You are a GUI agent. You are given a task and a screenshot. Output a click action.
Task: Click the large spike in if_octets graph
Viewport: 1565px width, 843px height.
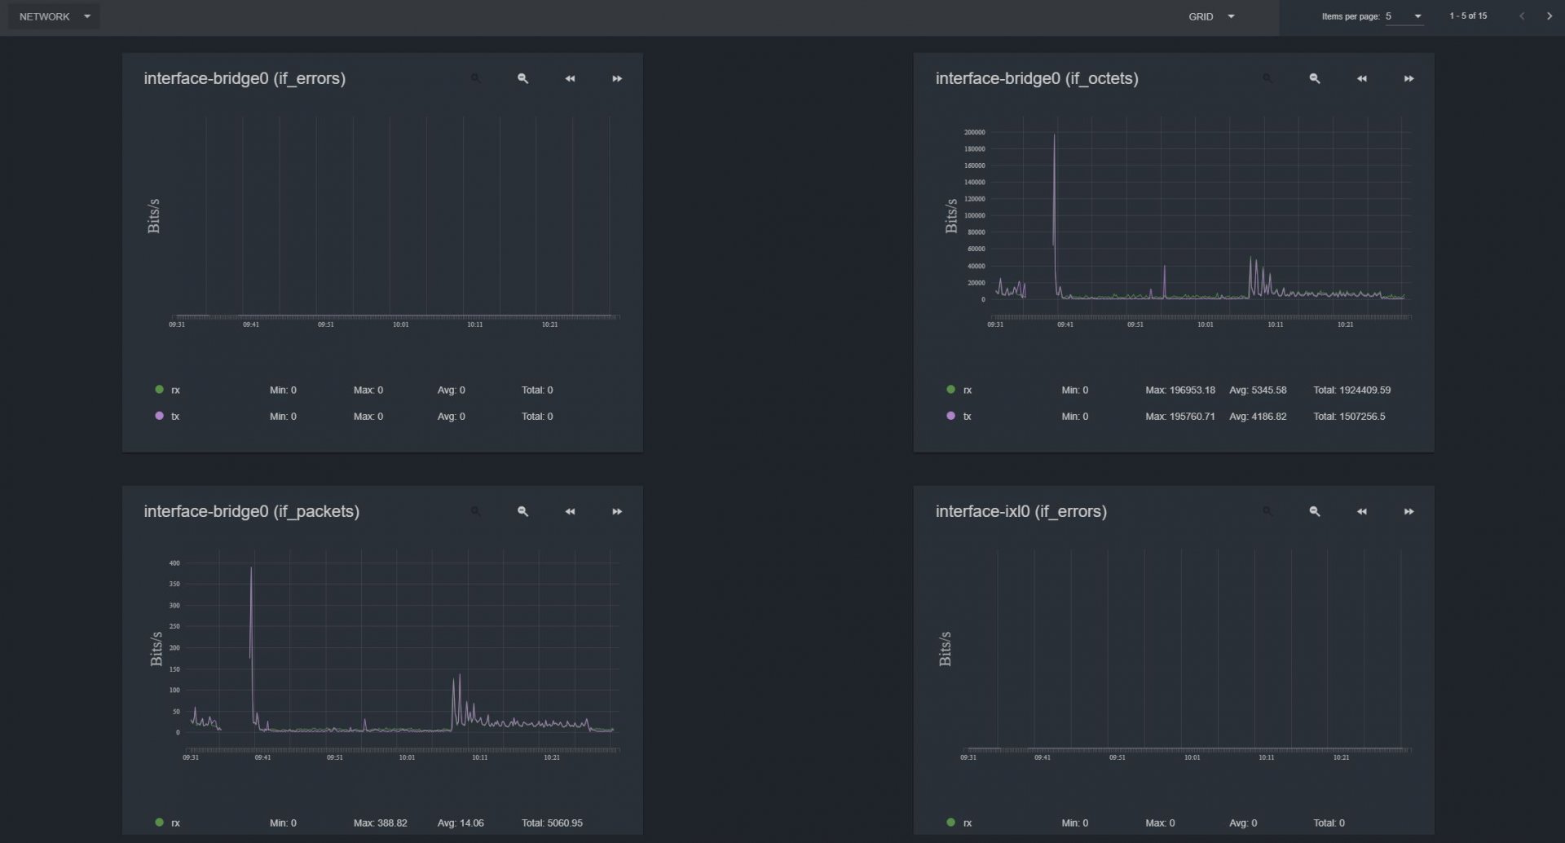tap(1054, 163)
